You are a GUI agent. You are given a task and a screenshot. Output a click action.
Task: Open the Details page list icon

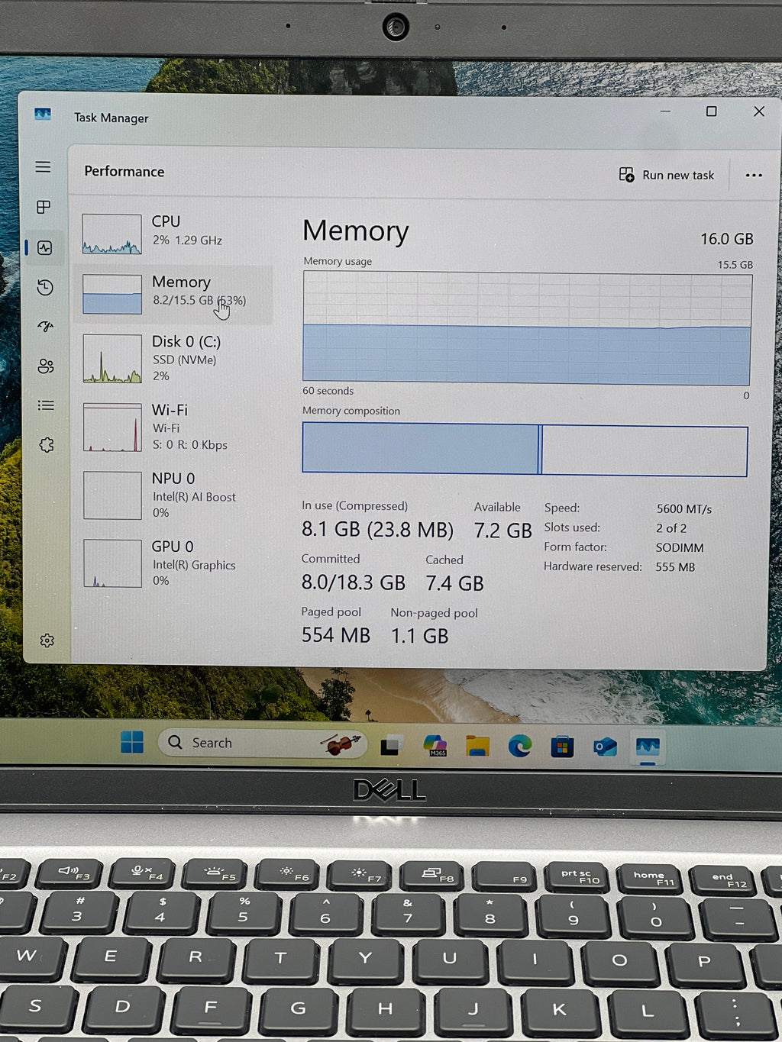click(x=46, y=405)
